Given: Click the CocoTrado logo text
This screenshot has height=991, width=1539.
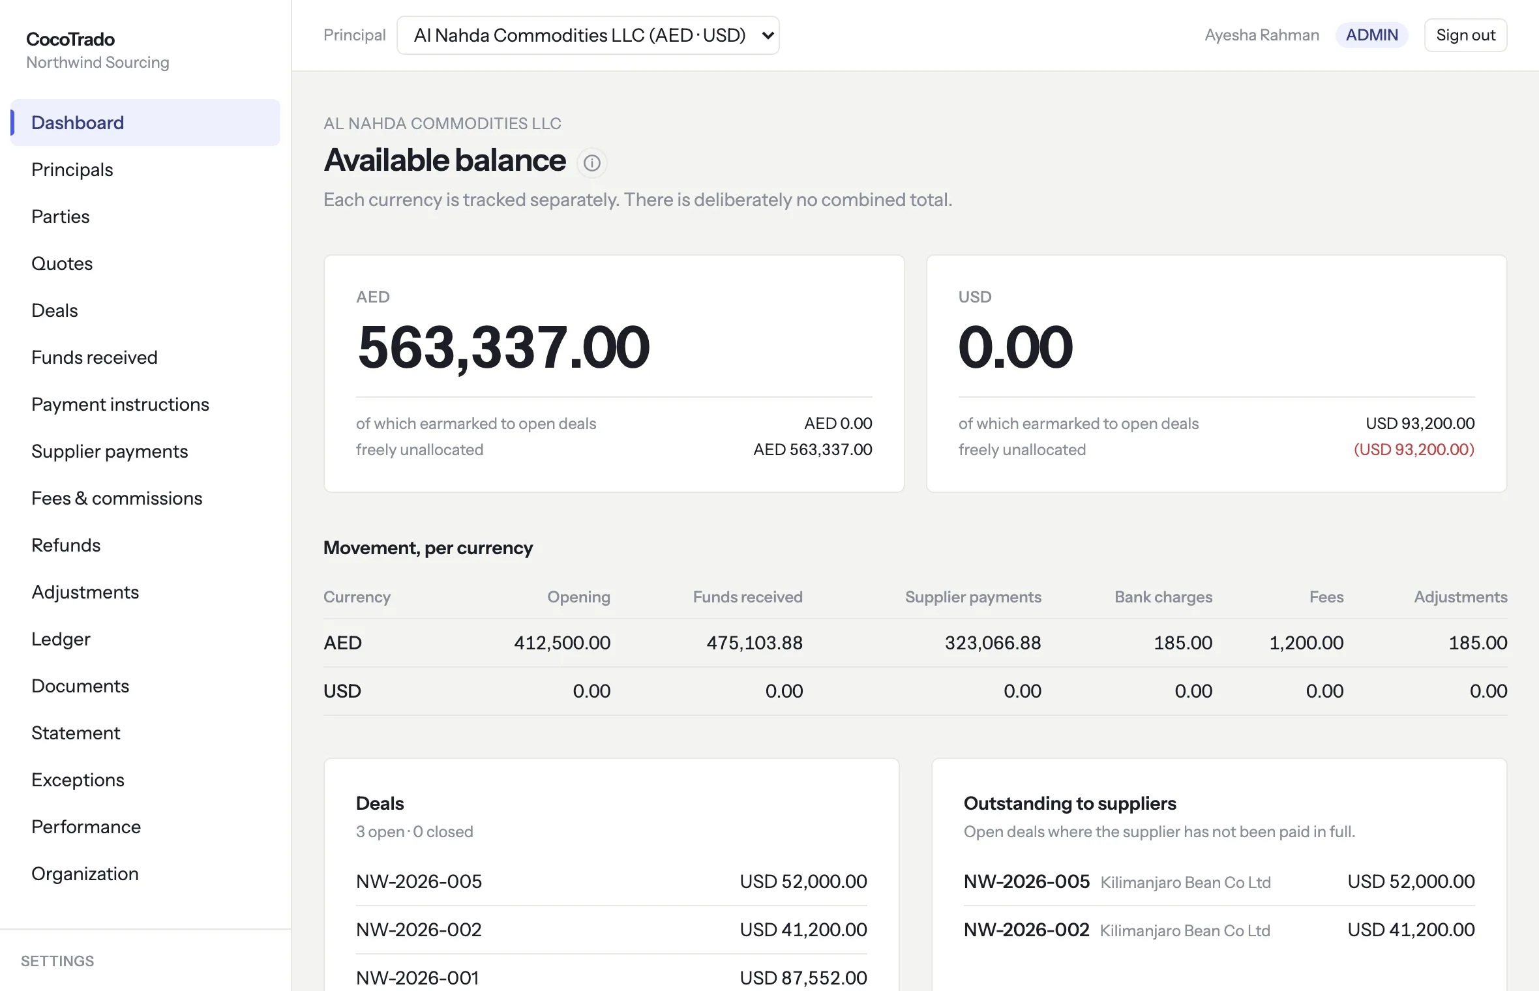Looking at the screenshot, I should point(70,39).
